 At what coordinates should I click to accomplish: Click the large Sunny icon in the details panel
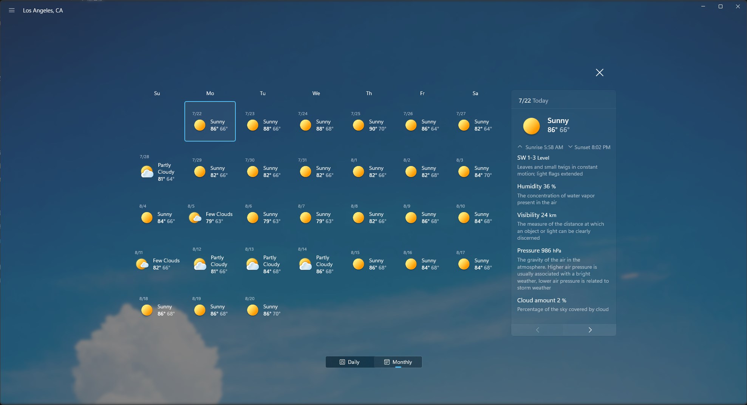click(x=531, y=126)
